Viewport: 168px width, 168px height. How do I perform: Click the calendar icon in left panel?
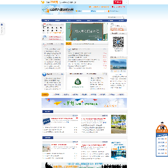click(x=44, y=25)
